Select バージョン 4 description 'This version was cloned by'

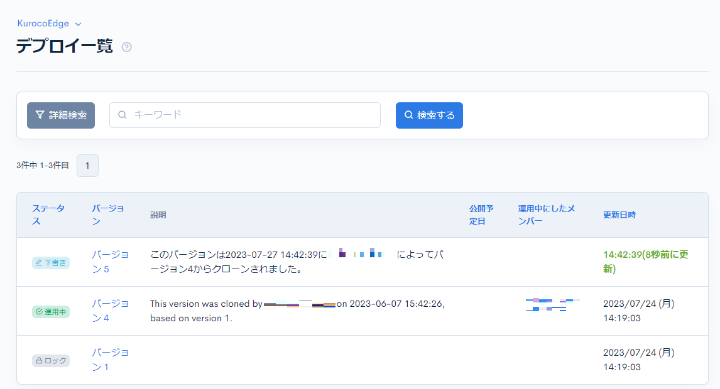(206, 304)
